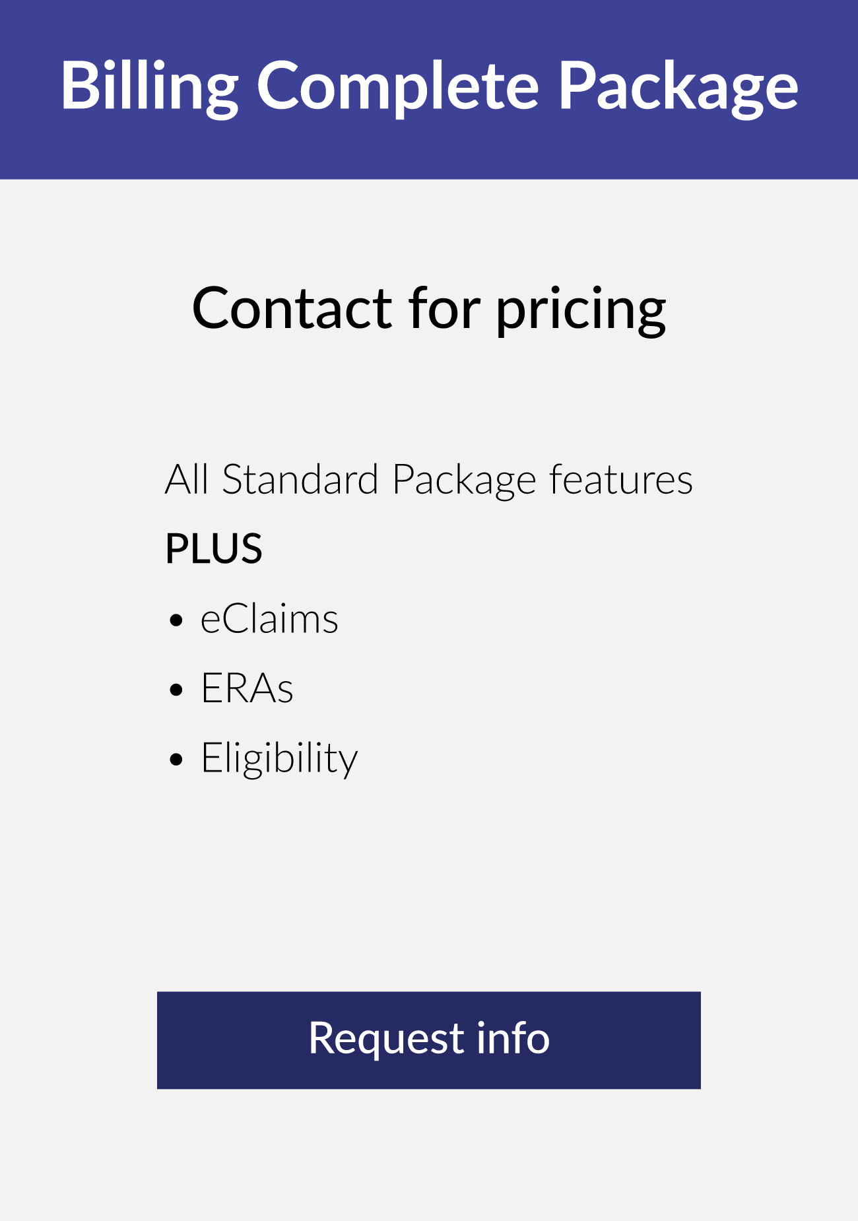Image resolution: width=858 pixels, height=1221 pixels.
Task: Click the word Billing in the header
Action: (x=150, y=87)
